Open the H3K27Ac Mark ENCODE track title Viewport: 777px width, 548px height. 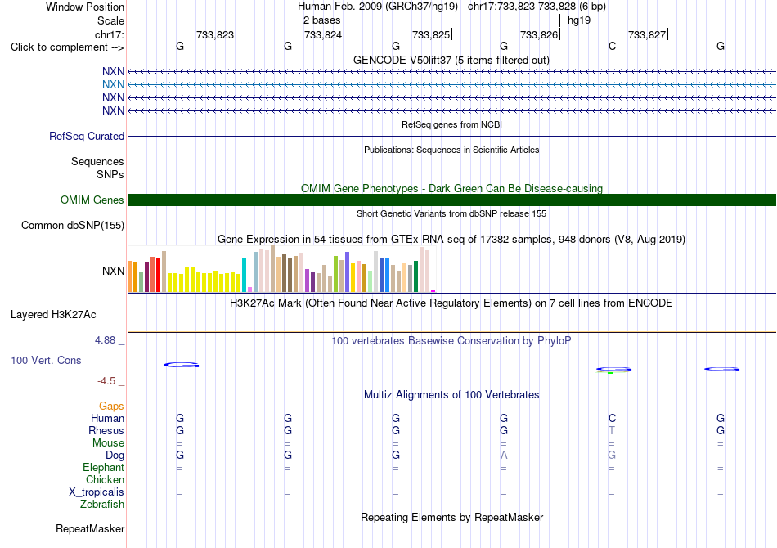click(x=451, y=303)
